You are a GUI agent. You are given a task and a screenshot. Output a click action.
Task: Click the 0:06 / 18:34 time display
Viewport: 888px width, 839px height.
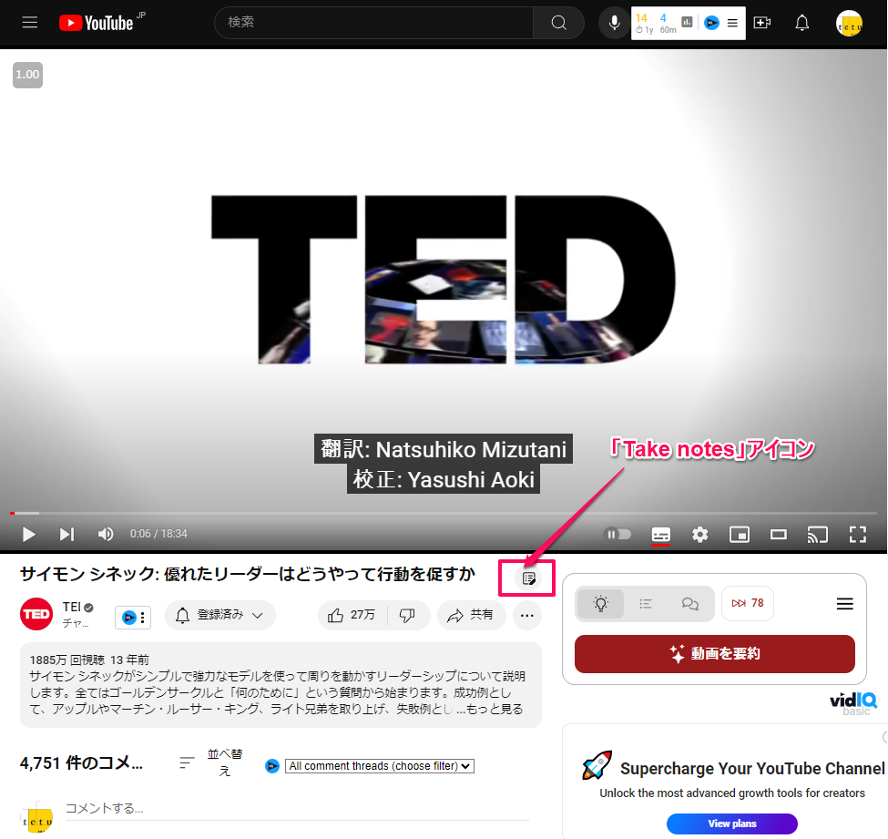pos(158,534)
